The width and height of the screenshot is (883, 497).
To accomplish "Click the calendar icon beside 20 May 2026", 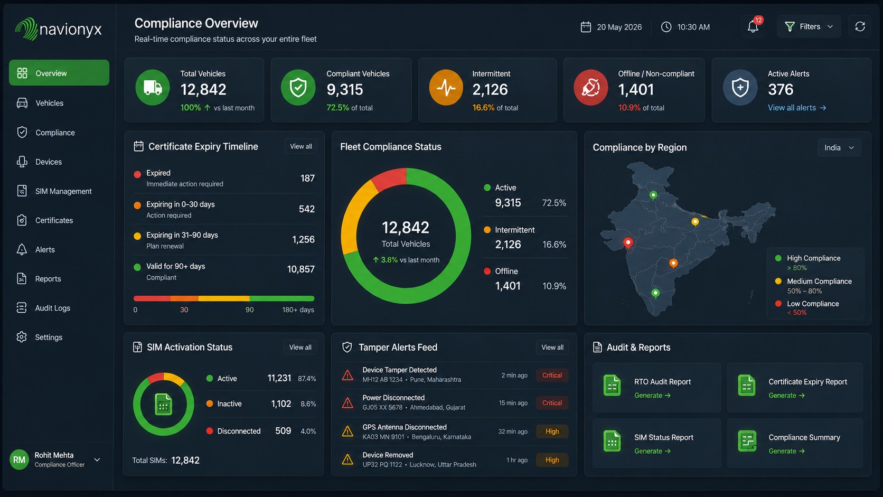I will (586, 27).
